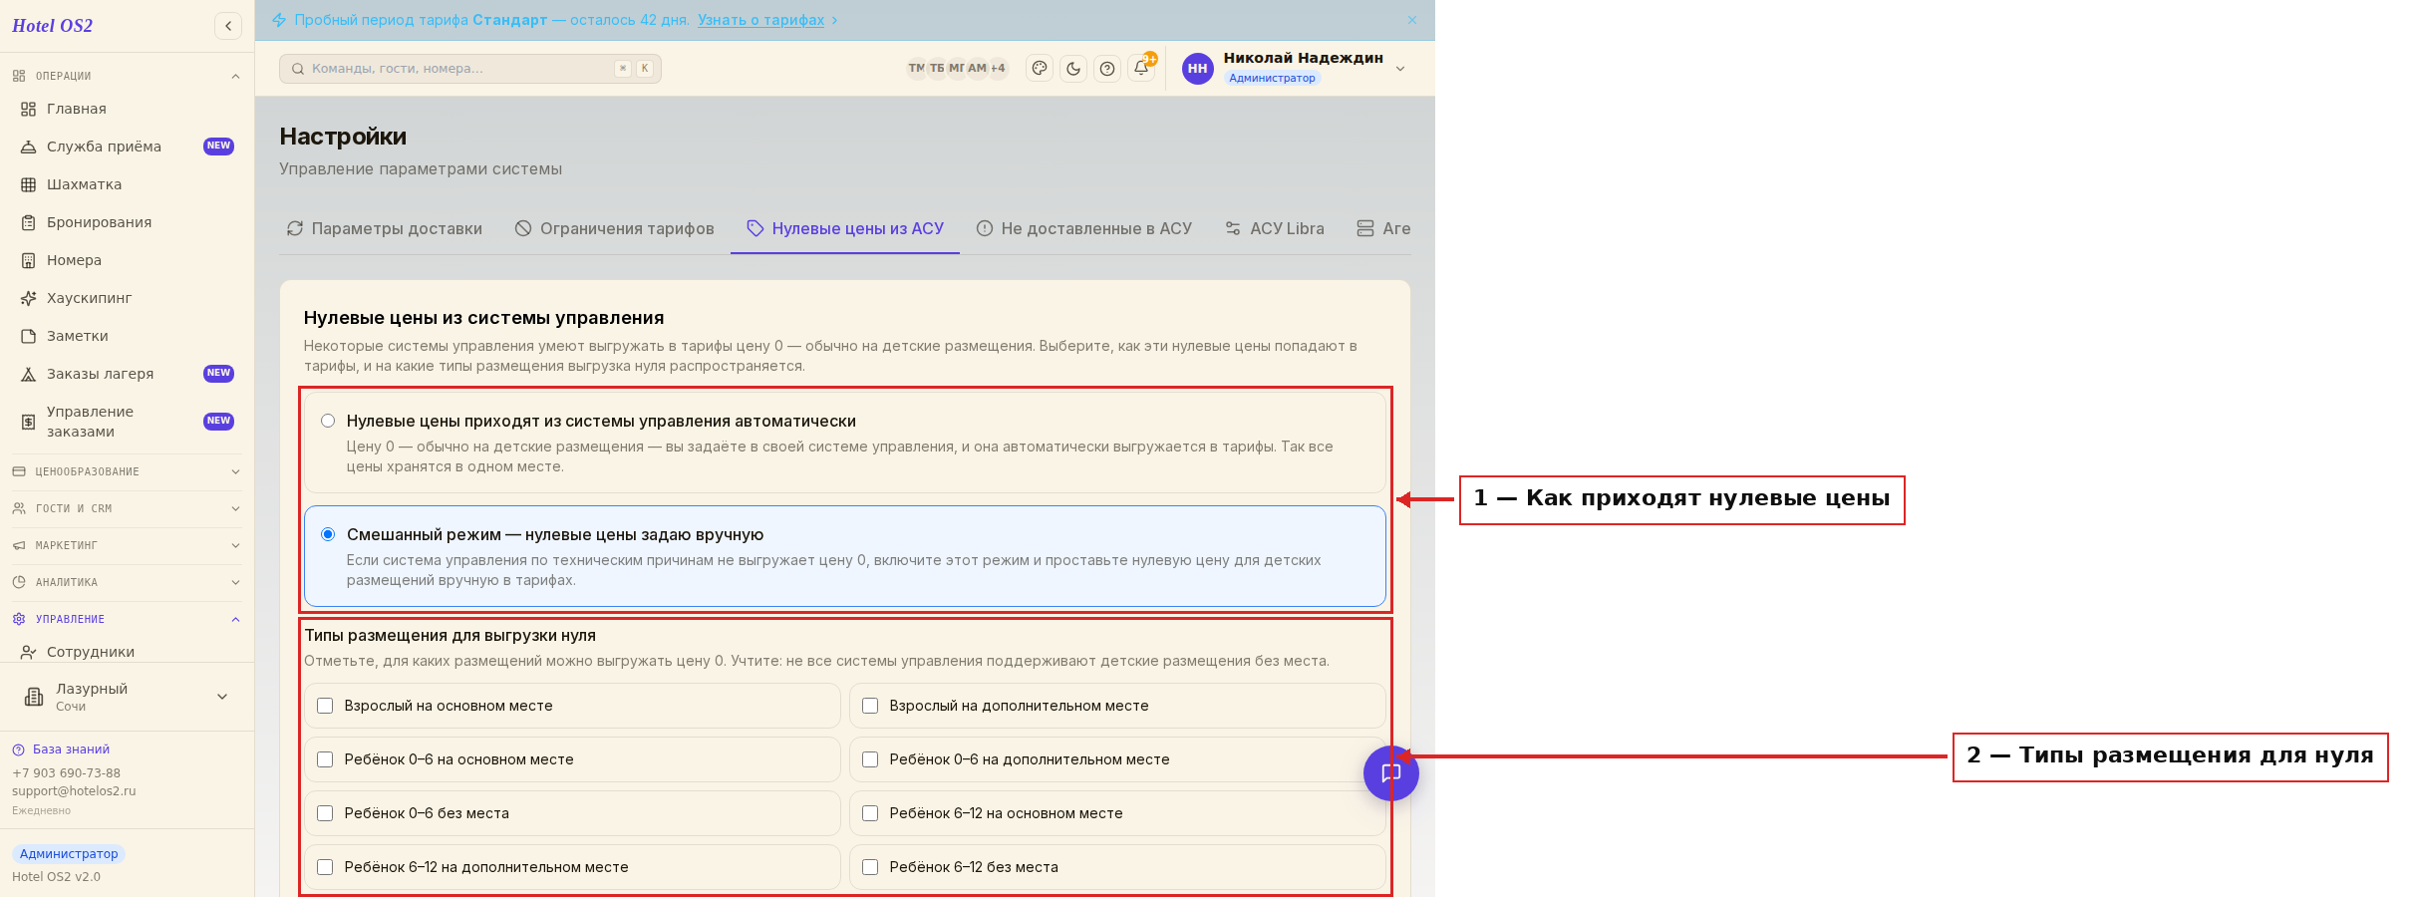Collapse the sidebar with the chevron button
Screen dimensions: 2412x897
click(228, 26)
